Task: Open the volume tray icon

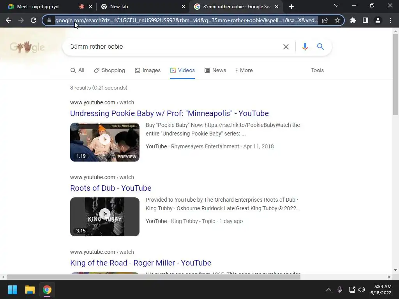Action: click(x=362, y=290)
